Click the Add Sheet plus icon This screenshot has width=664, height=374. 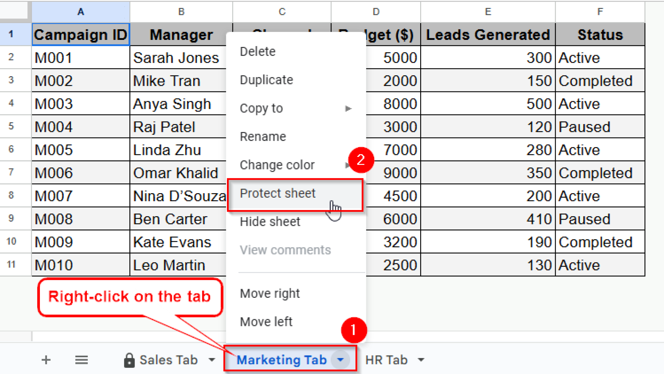(x=46, y=360)
